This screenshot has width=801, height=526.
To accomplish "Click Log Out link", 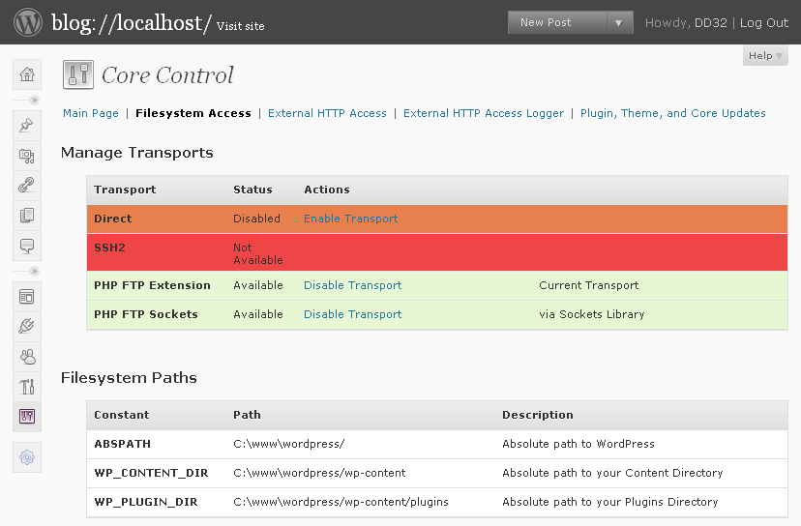I will 763,23.
